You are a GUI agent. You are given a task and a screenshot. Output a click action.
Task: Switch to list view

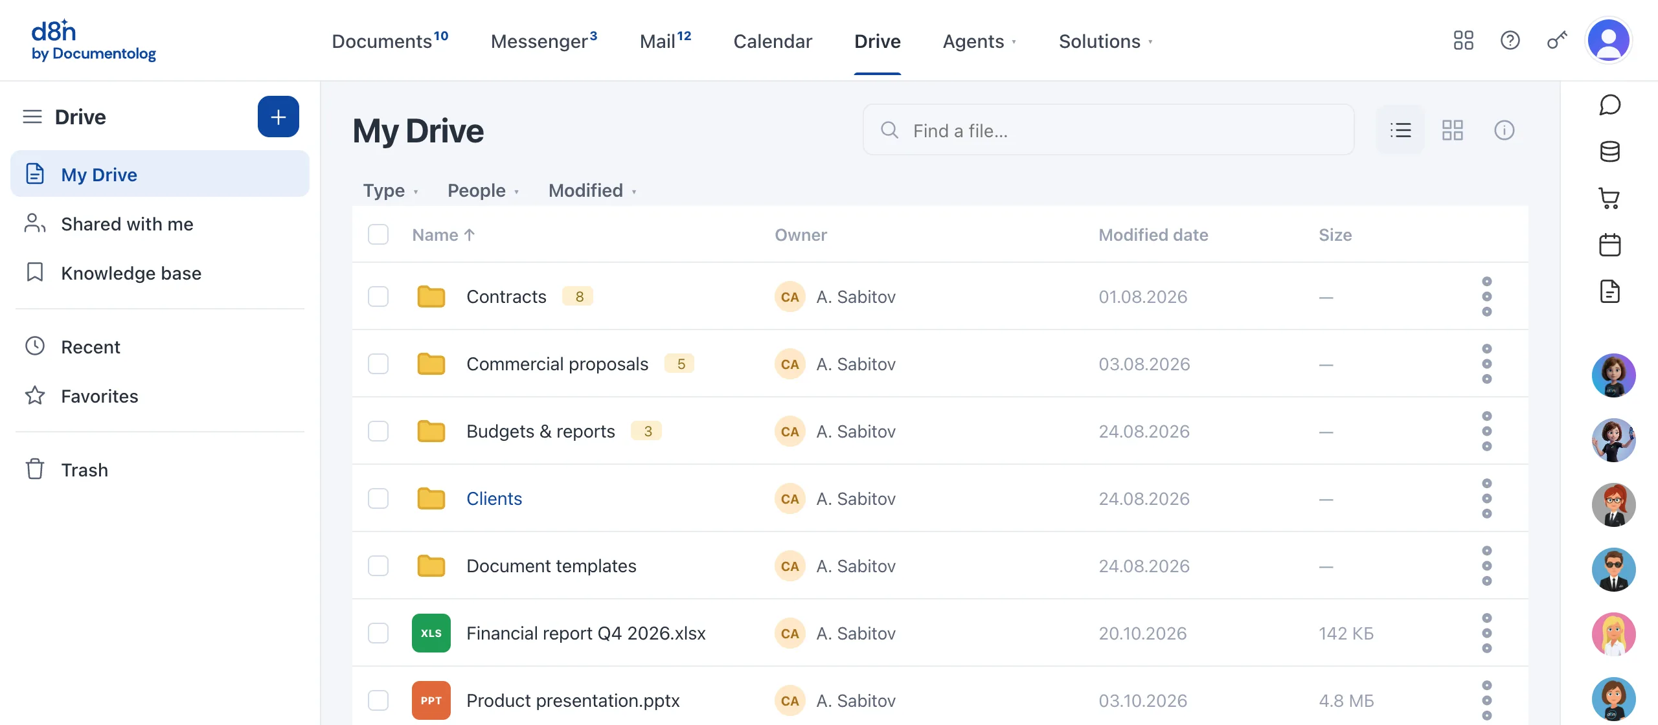1400,130
